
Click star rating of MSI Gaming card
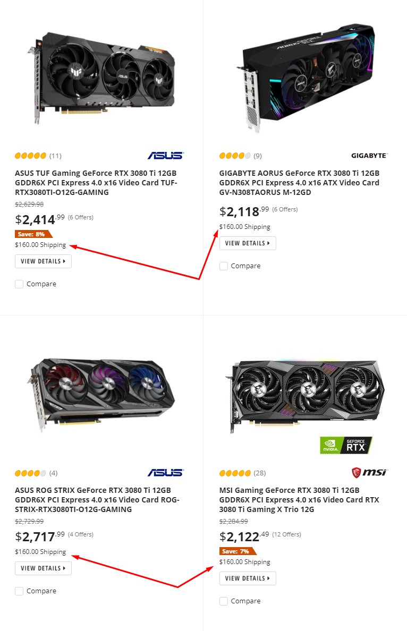coord(235,473)
